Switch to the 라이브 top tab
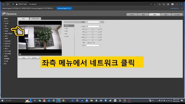 click(x=132, y=15)
